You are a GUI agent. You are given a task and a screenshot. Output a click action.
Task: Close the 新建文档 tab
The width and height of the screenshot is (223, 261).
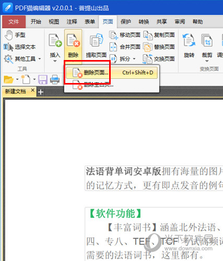pos(33,90)
